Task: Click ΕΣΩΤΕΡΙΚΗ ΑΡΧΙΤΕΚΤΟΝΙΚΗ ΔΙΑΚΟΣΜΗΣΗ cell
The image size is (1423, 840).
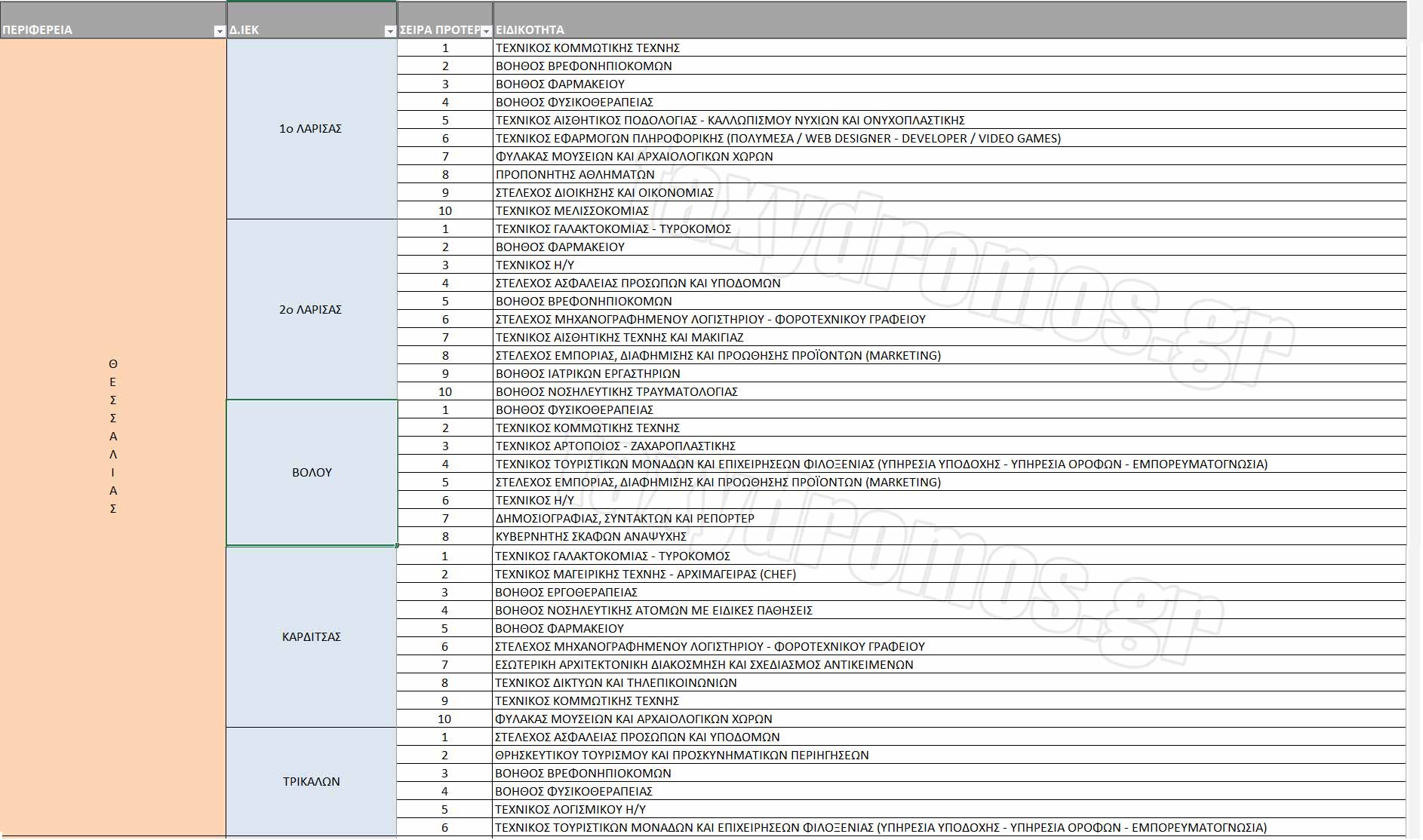Action: click(950, 664)
